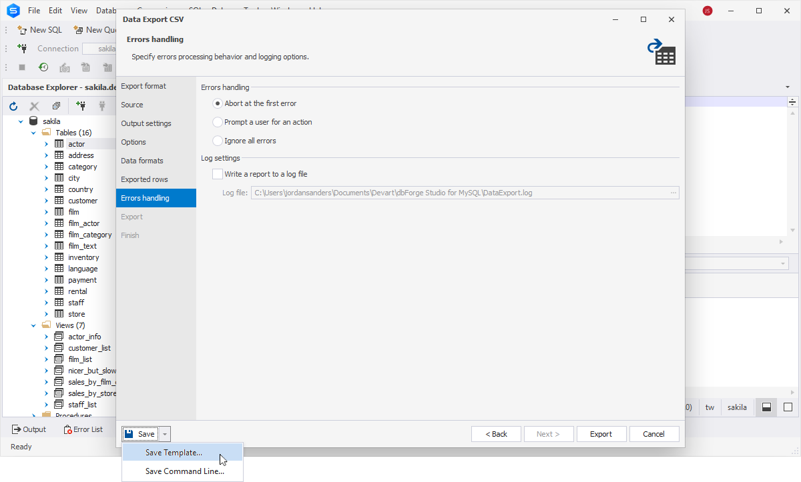Collapse the Views (7) tree node
Screen dimensions: 801x482
(33, 325)
